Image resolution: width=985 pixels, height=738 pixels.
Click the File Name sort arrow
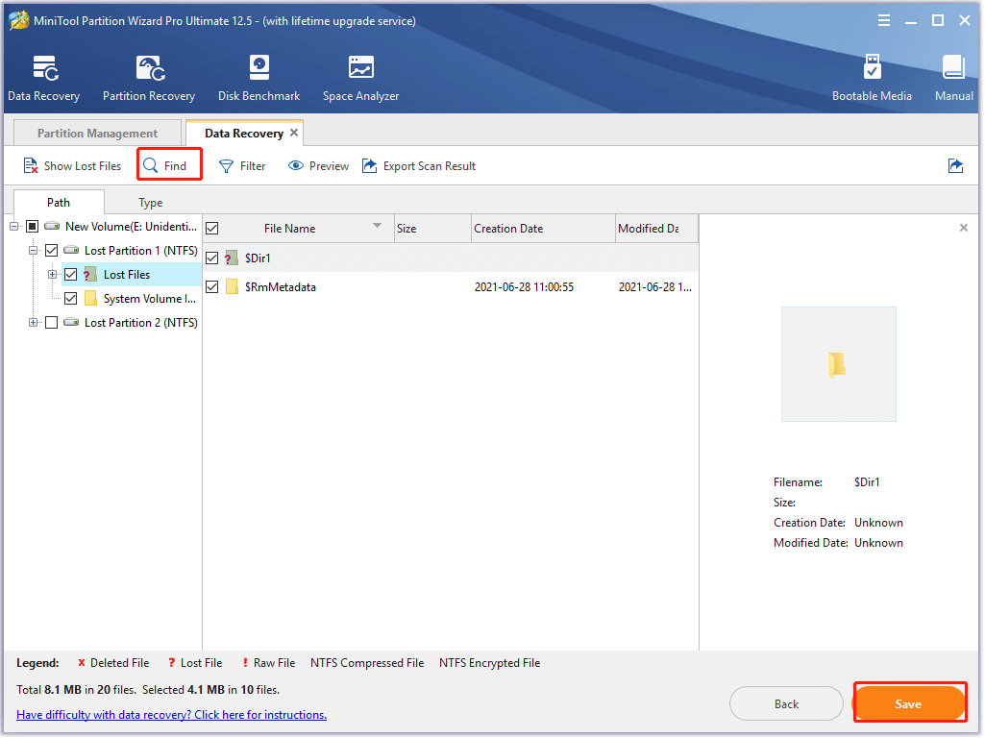(x=377, y=226)
